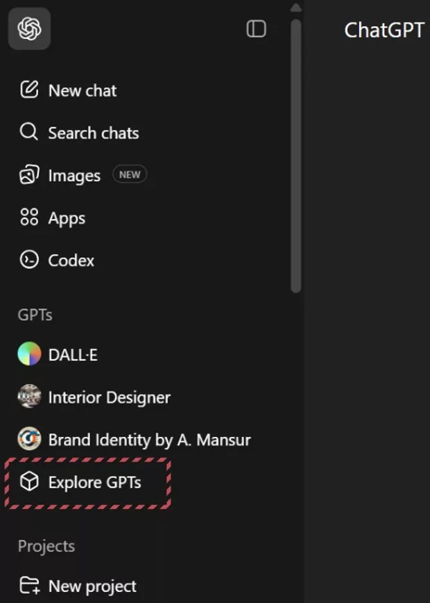Click the Apps grid icon
The width and height of the screenshot is (430, 603).
(x=29, y=218)
